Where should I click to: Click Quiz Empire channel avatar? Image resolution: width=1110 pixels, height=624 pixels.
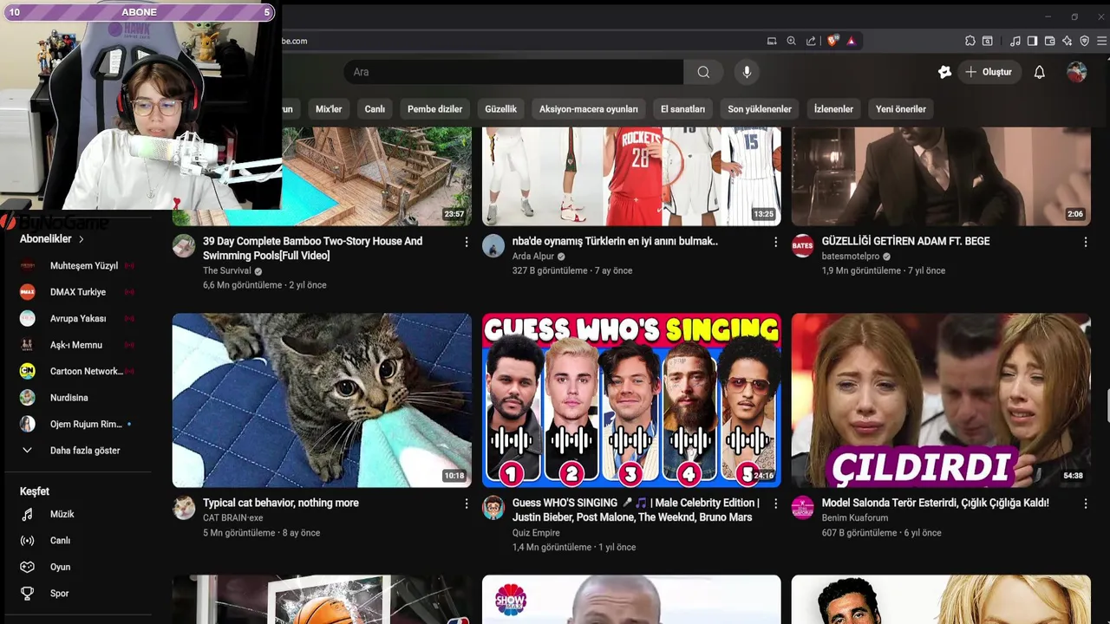[493, 508]
